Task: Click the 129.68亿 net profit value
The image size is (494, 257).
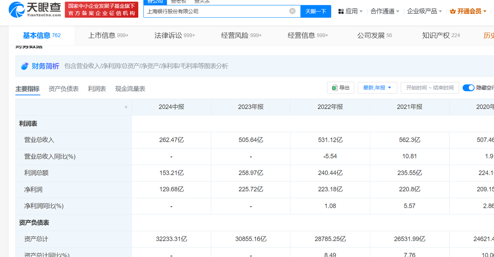Action: (171, 189)
